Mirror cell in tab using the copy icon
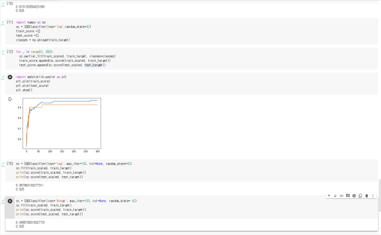 [x=360, y=196]
